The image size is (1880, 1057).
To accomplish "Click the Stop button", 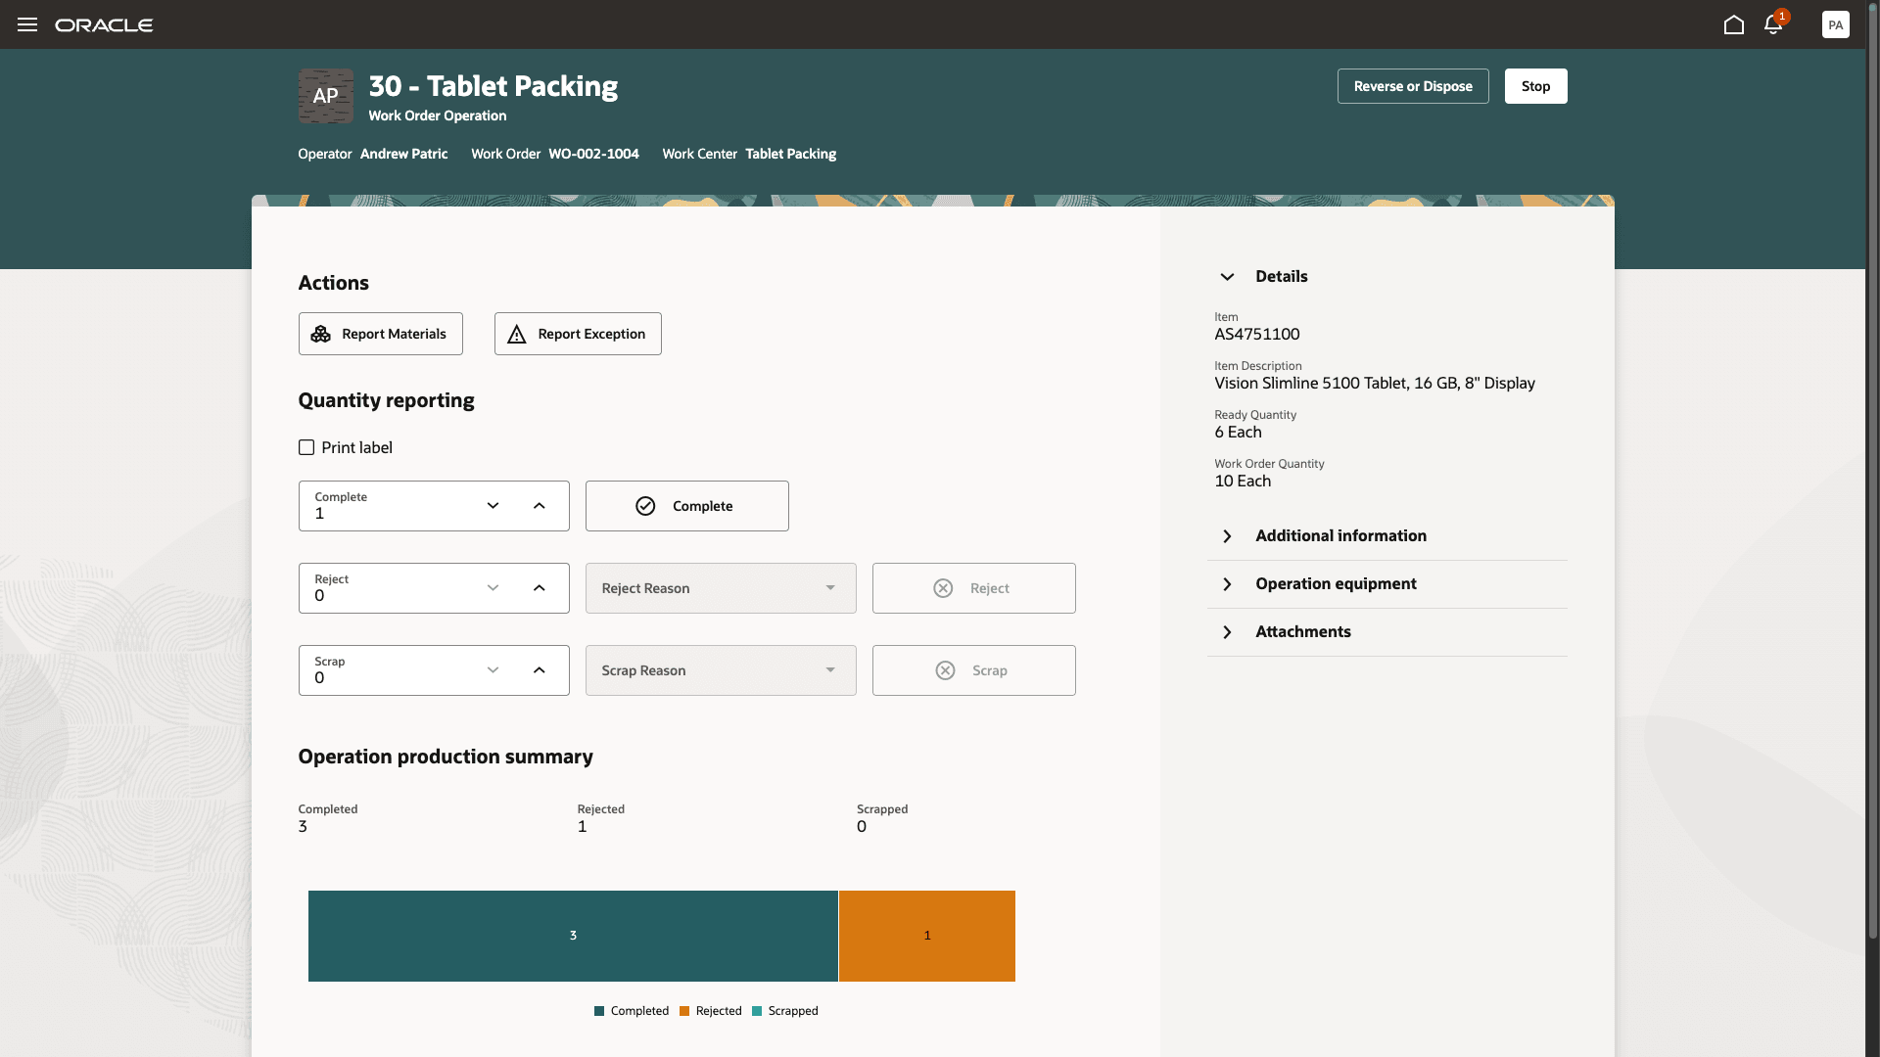I will pos(1535,86).
